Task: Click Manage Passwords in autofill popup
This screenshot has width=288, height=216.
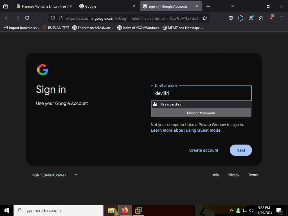Action: [201, 113]
